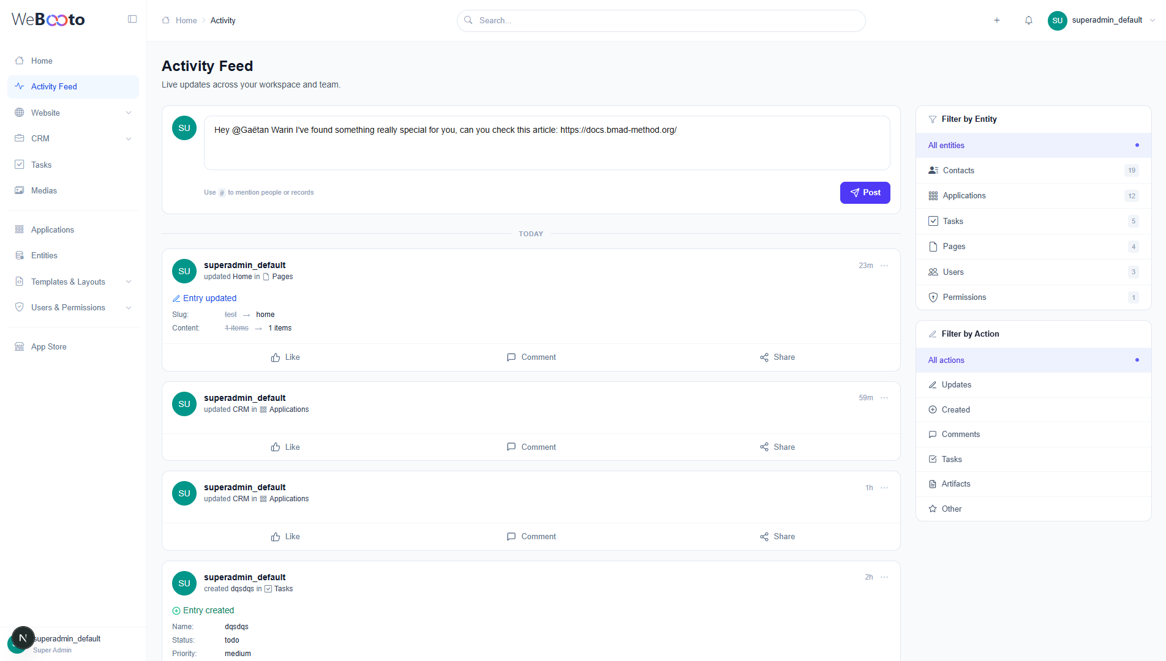This screenshot has height=661, width=1166.
Task: Select Contacts in Filter by Entity
Action: (x=958, y=170)
